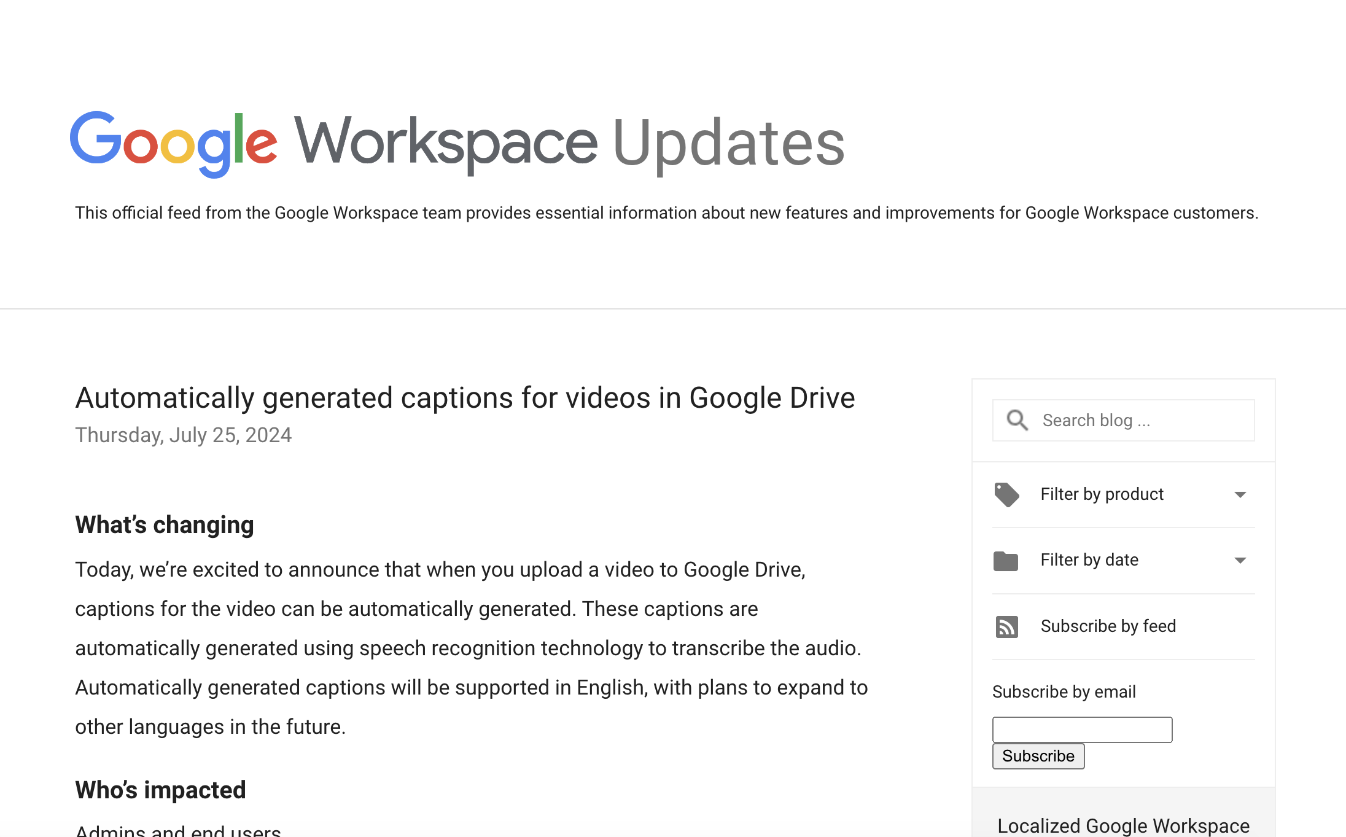This screenshot has height=837, width=1346.
Task: Open the Filter by date menu label
Action: pos(1089,560)
